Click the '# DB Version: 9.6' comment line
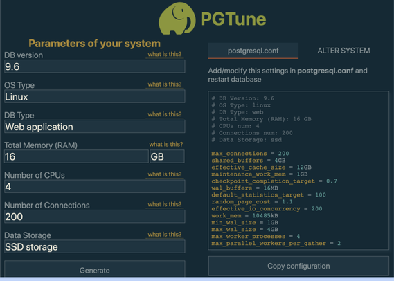 coord(243,98)
